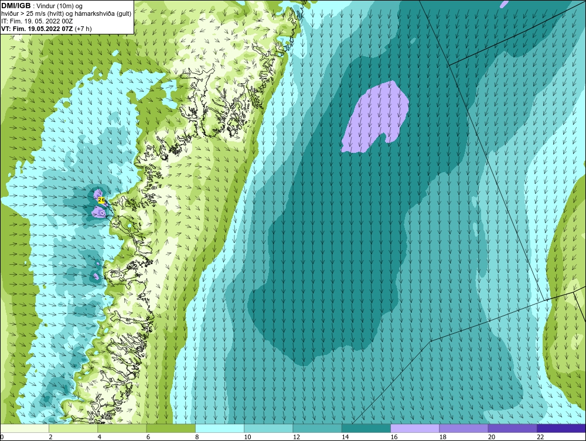Select the 6-8 m/s legend color
586x441 pixels.
pos(171,428)
